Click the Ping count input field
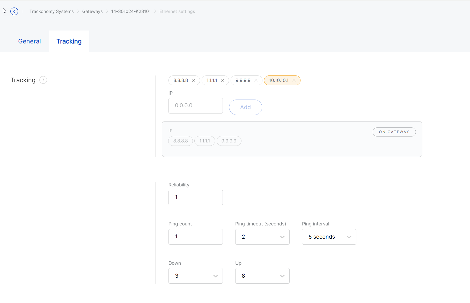 point(195,237)
